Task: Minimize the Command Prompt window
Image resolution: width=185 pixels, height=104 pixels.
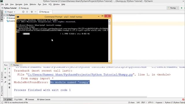Action: point(99,16)
